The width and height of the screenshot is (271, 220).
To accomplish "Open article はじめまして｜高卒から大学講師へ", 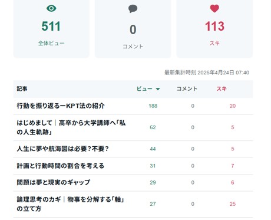I will point(71,127).
